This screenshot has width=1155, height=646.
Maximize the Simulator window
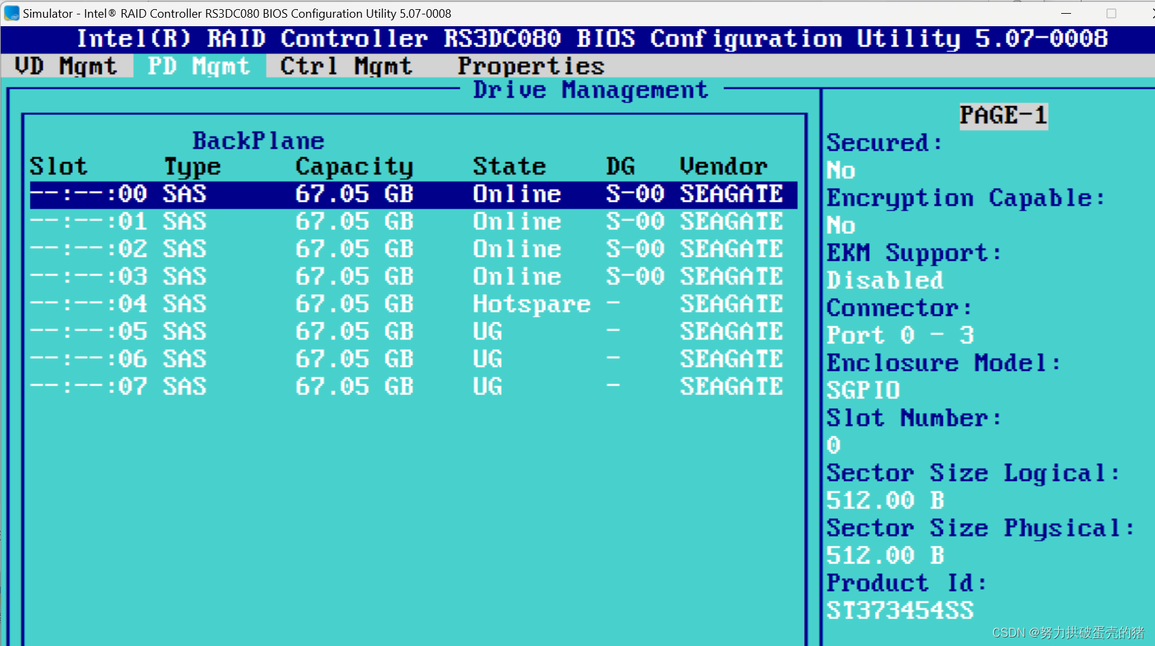point(1111,13)
